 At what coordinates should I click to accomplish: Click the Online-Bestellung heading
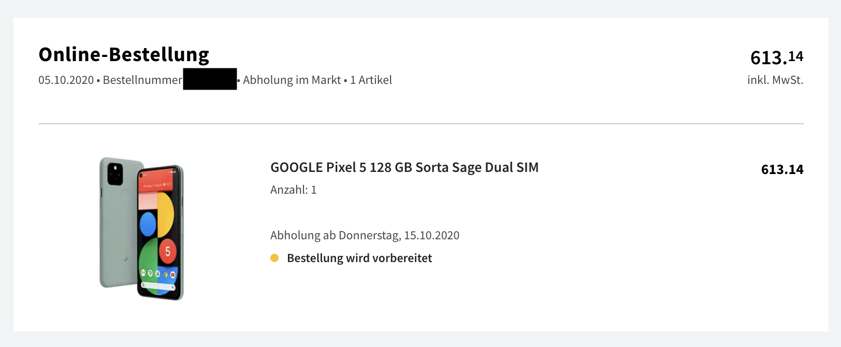click(124, 54)
